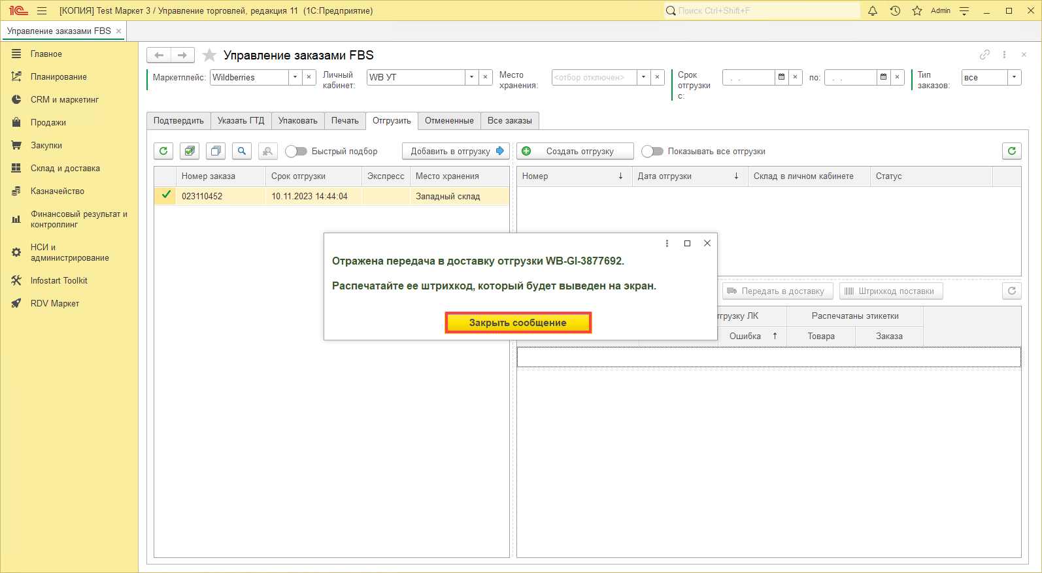Toggle Быстрый подбор switch
Viewport: 1042px width, 573px height.
[x=296, y=151]
